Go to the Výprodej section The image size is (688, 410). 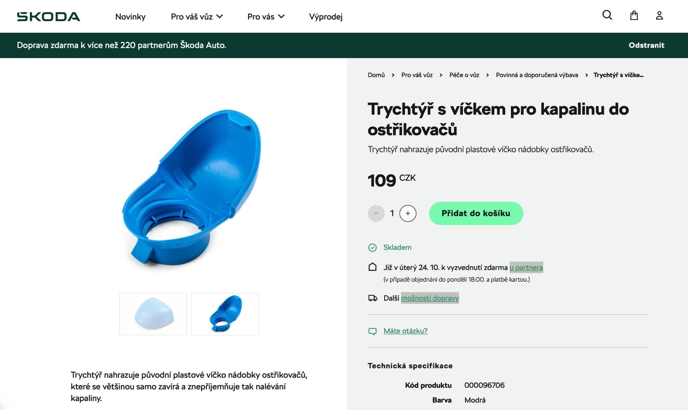[x=326, y=16]
